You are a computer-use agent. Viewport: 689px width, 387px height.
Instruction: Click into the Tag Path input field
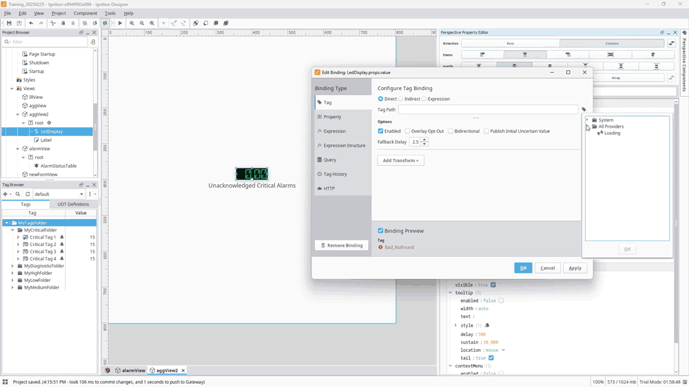point(488,109)
